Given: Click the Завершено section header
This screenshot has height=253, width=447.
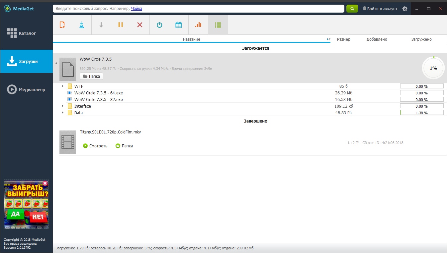Looking at the screenshot, I should click(255, 121).
